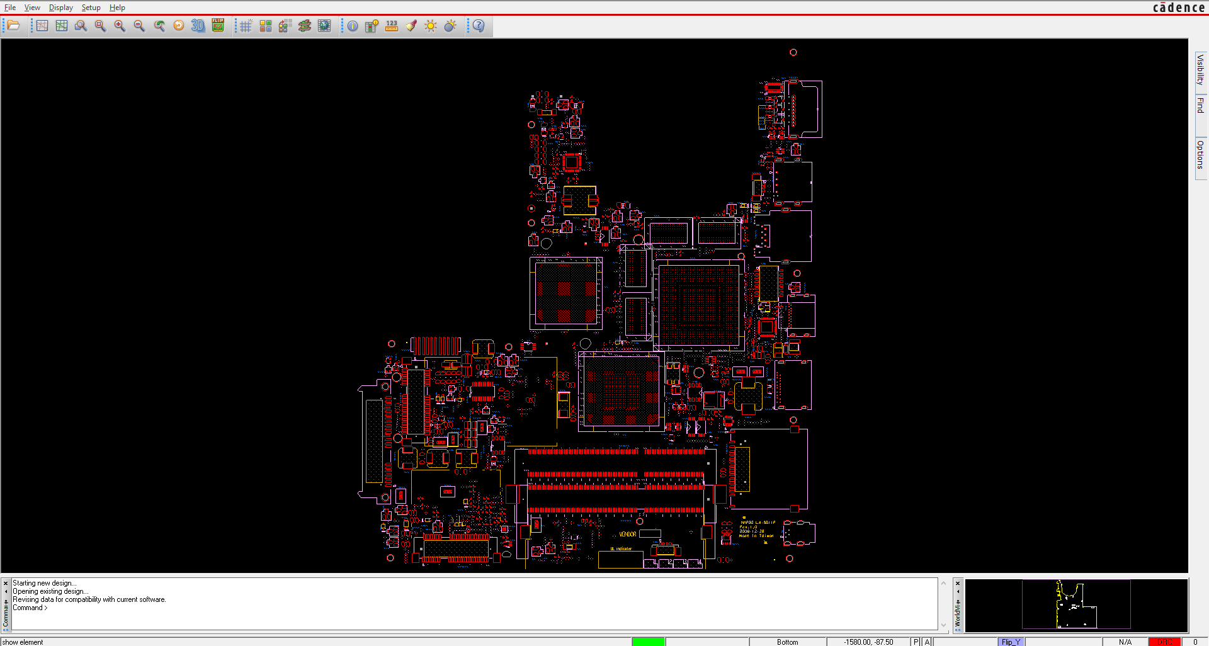Click the green status indicator
Image resolution: width=1209 pixels, height=646 pixels.
click(x=649, y=642)
